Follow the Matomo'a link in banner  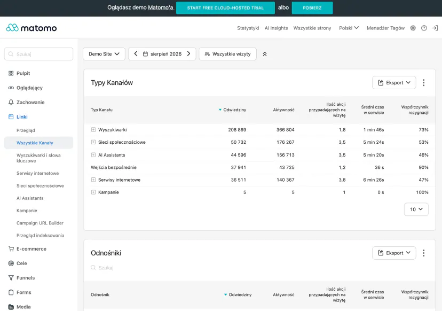160,7
